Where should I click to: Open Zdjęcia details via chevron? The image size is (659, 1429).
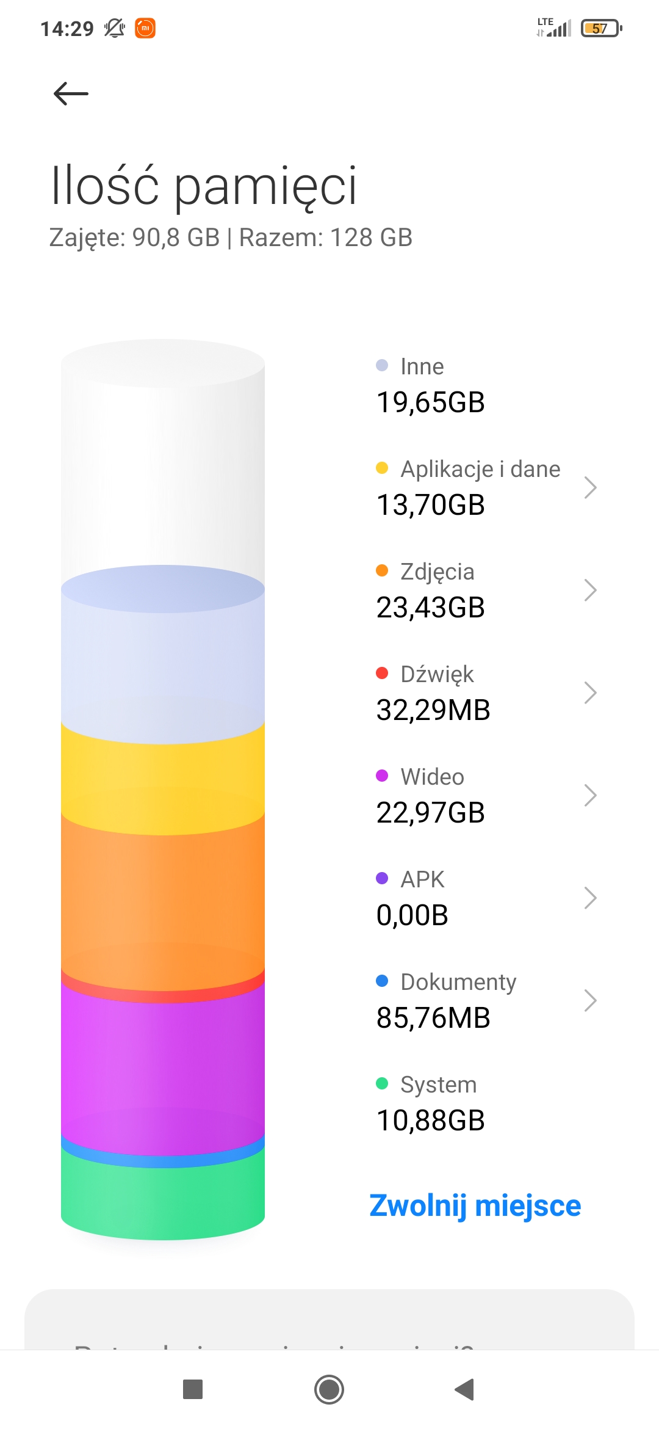pos(589,590)
